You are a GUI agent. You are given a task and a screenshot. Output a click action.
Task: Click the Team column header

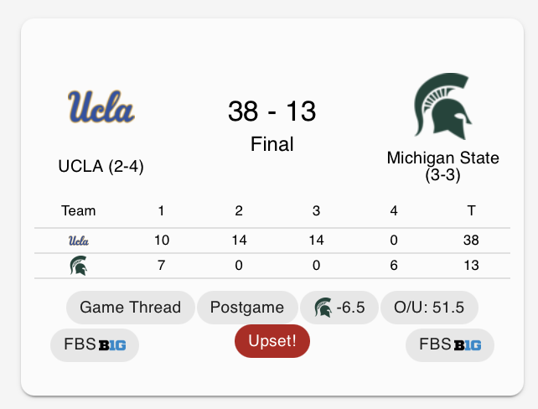point(79,210)
